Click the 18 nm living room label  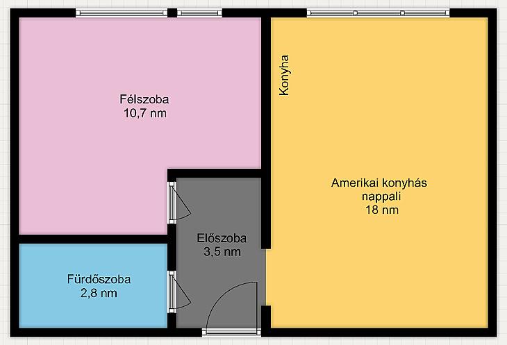click(x=382, y=210)
